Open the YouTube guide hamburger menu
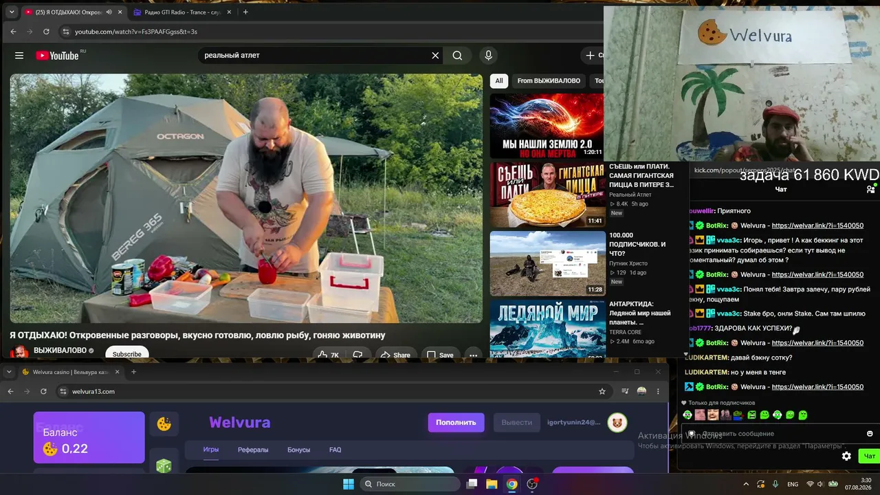880x495 pixels. pyautogui.click(x=19, y=56)
